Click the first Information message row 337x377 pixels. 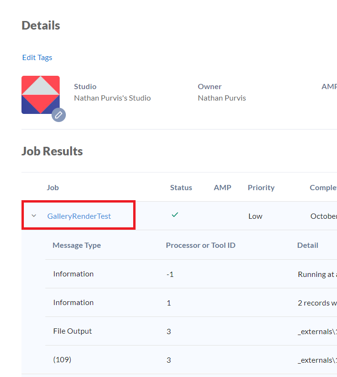73,274
